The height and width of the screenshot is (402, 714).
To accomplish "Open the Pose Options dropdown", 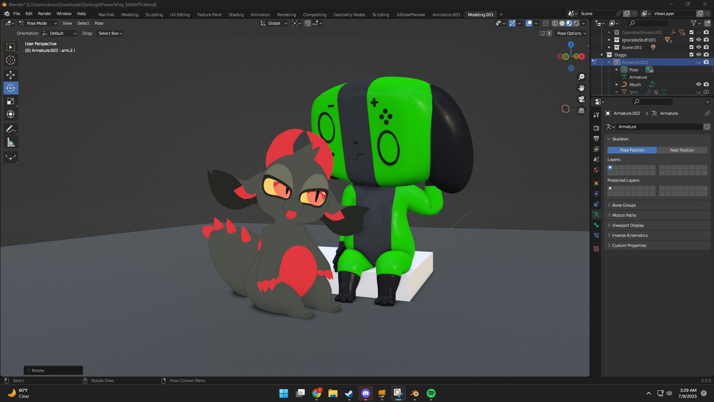I will click(571, 33).
